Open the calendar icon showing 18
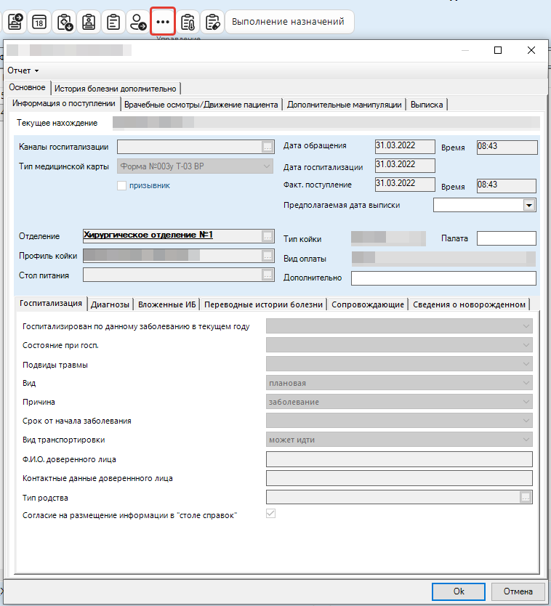The height and width of the screenshot is (606, 551). point(39,22)
